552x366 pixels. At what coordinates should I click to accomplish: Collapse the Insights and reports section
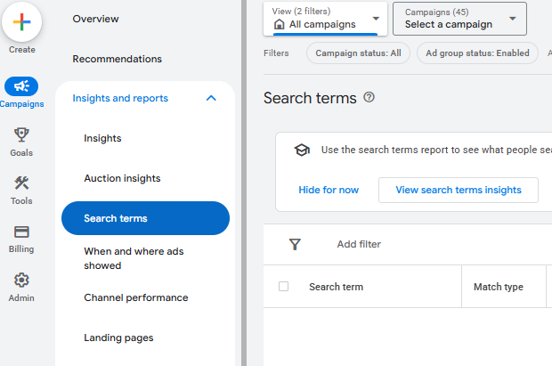click(211, 98)
